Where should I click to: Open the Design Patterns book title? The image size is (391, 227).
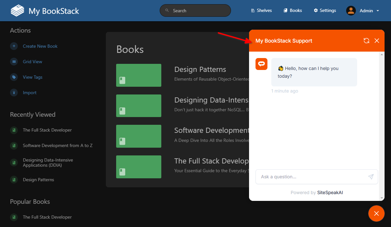(x=200, y=69)
